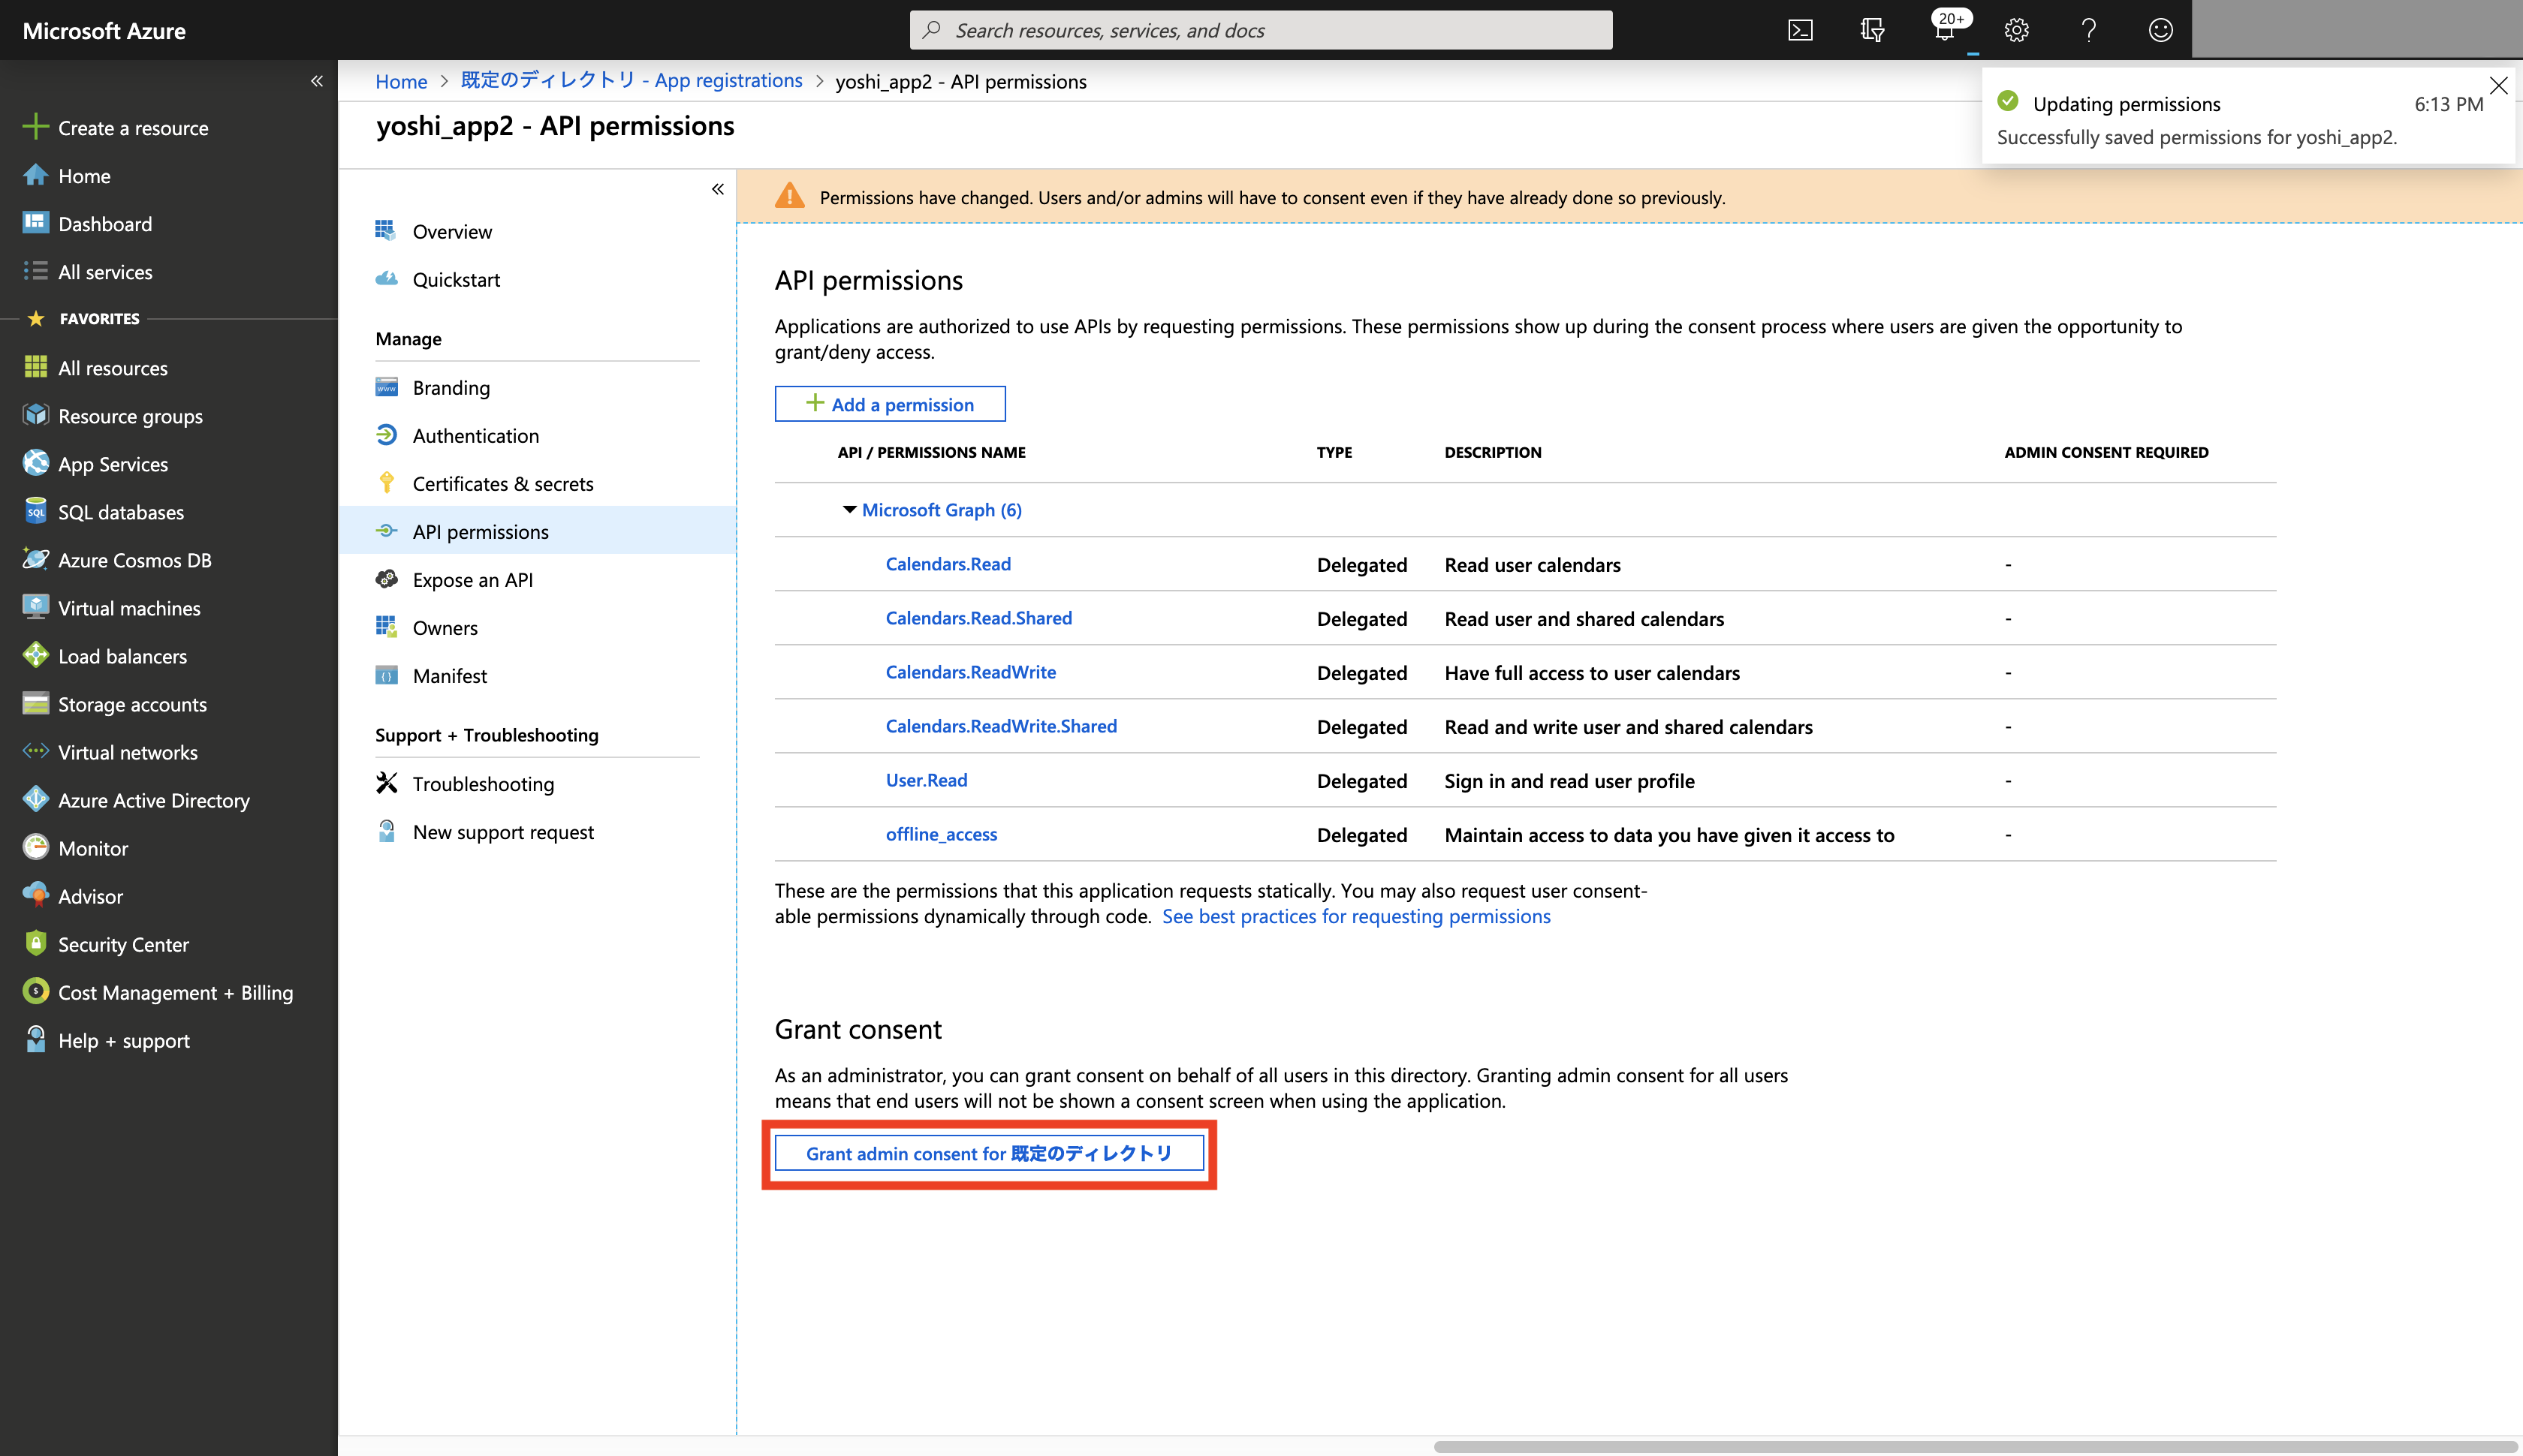Click the ADMIN CONSENT REQUIRED column header
This screenshot has width=2523, height=1456.
coord(2106,452)
